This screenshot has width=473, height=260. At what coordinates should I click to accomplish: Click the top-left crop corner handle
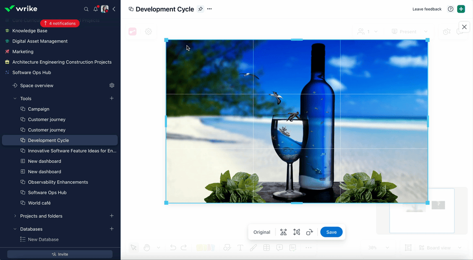point(166,40)
